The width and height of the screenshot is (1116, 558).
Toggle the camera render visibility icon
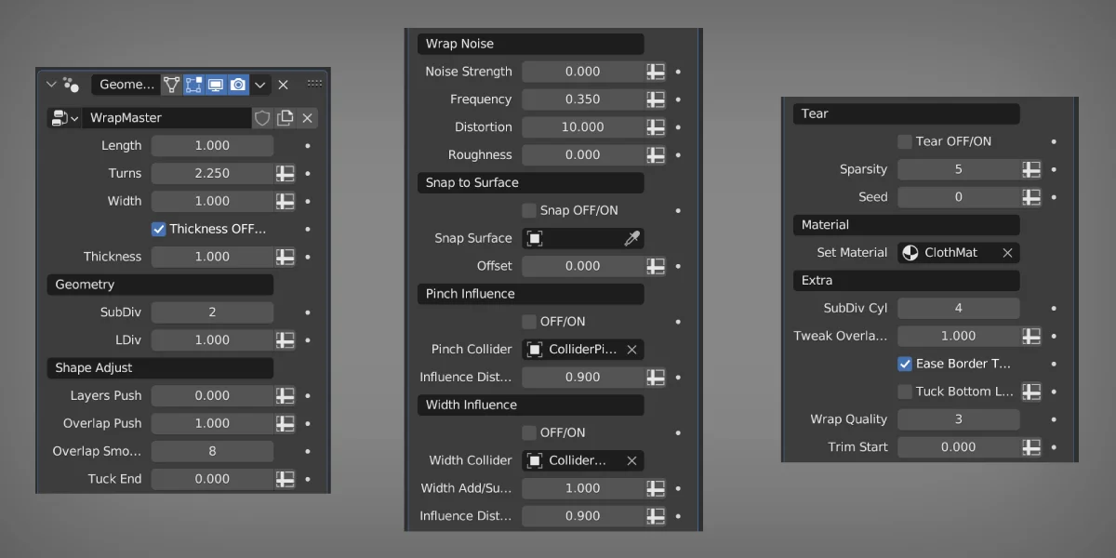238,85
